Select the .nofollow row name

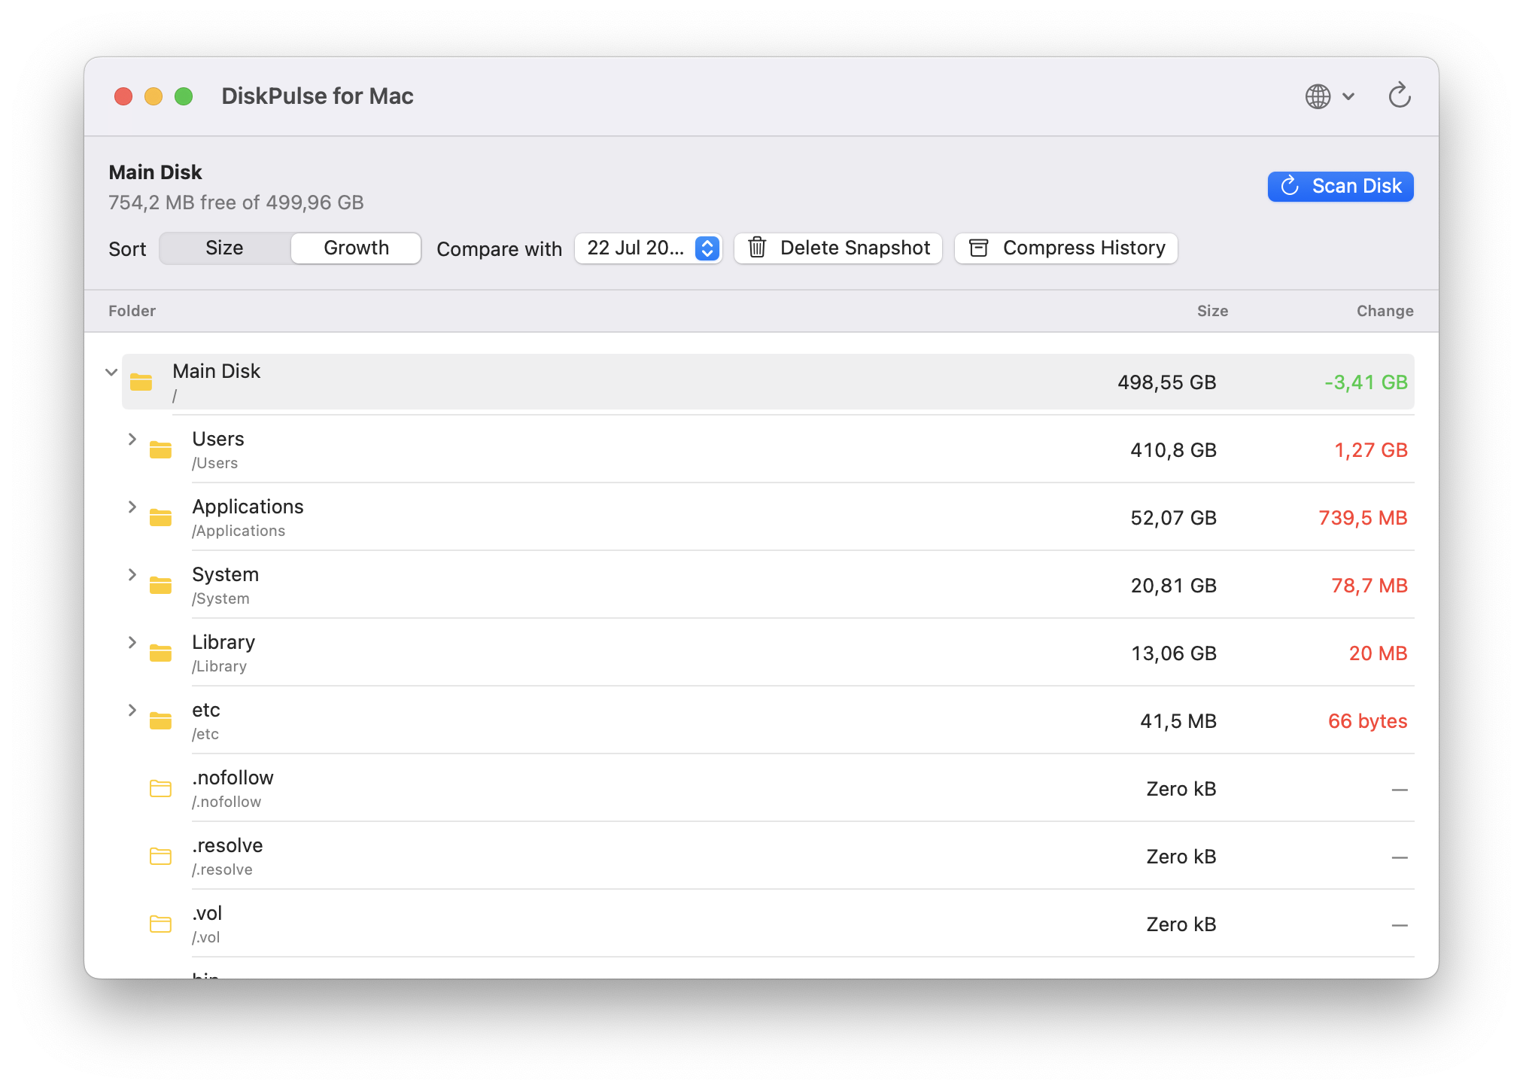click(233, 778)
